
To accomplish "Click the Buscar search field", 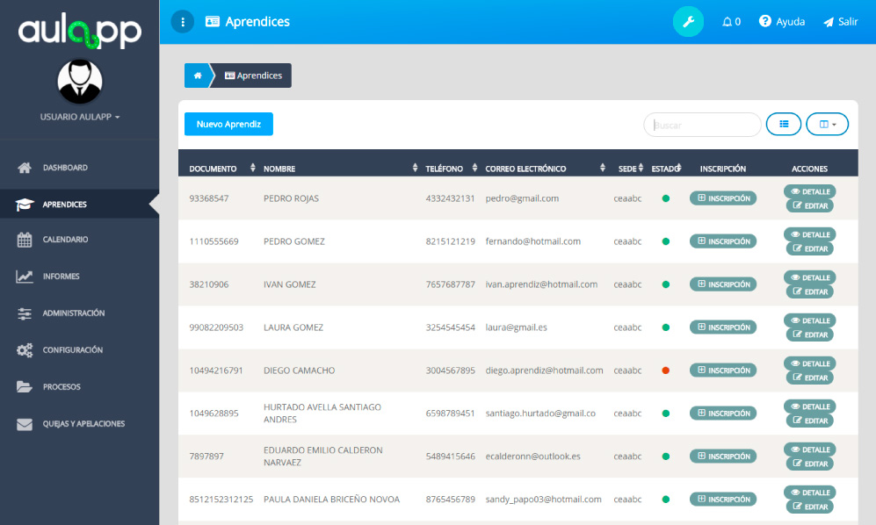I will [702, 125].
